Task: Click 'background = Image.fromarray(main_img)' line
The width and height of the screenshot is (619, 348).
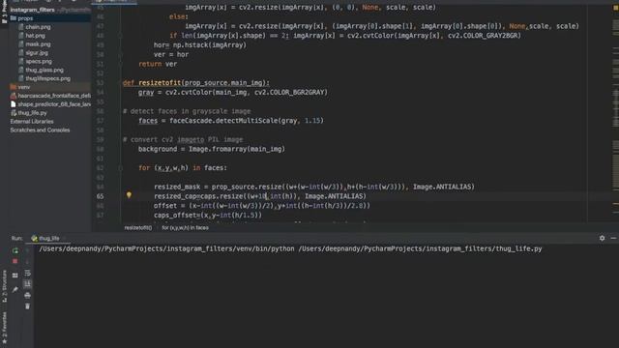Action: click(x=211, y=149)
